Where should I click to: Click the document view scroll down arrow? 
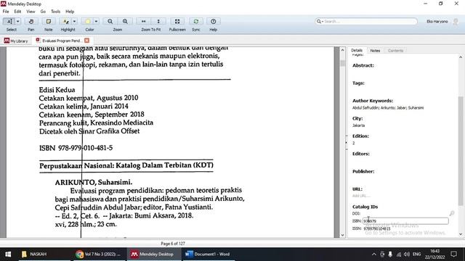tap(342, 235)
